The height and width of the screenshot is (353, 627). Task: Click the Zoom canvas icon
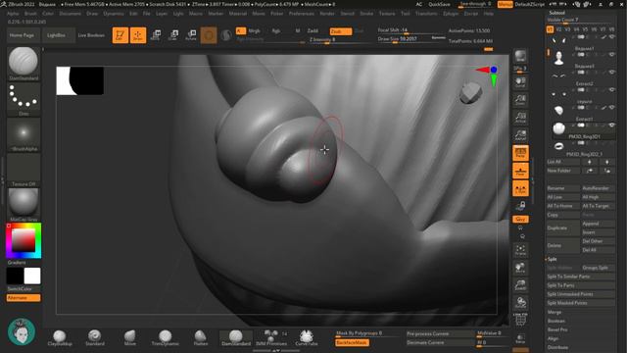tap(520, 100)
